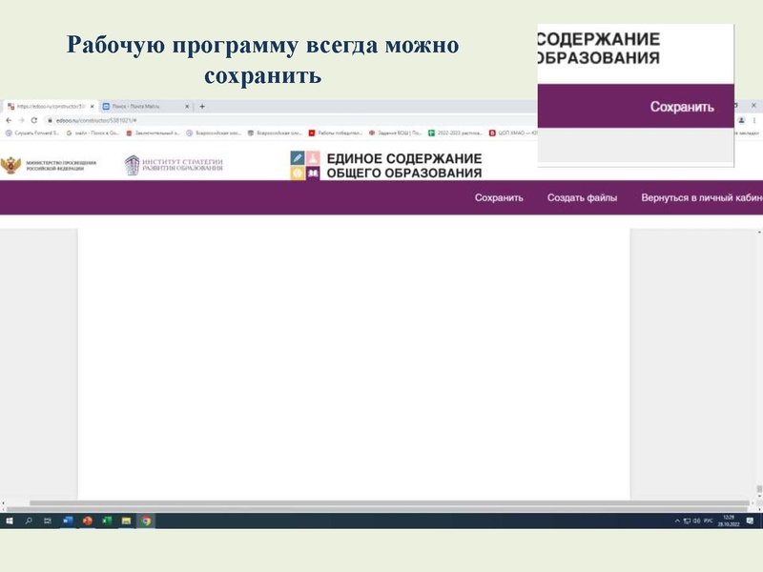763x572 pixels.
Task: Open Chrome from the taskbar
Action: (x=145, y=521)
